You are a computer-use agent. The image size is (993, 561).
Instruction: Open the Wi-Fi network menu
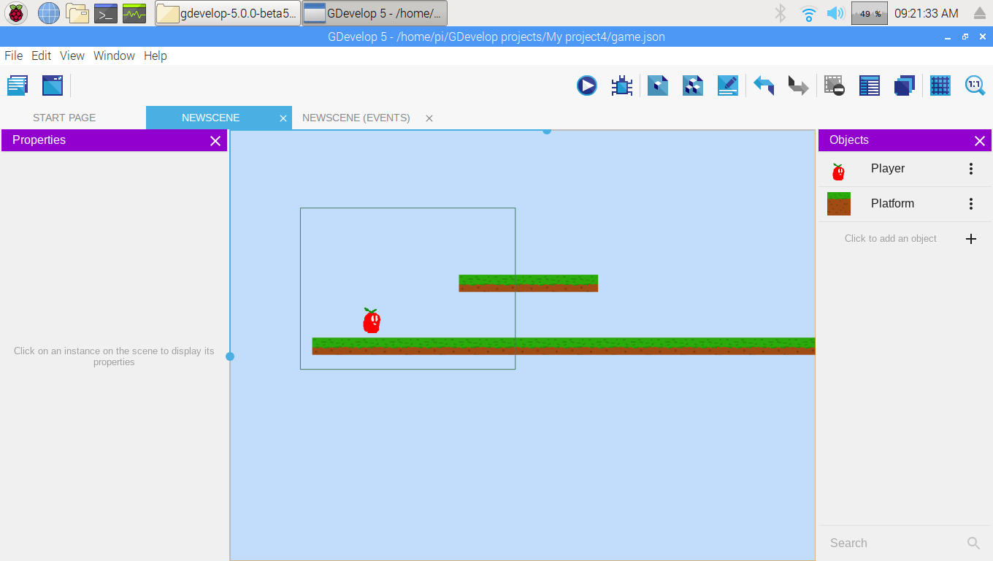coord(808,13)
